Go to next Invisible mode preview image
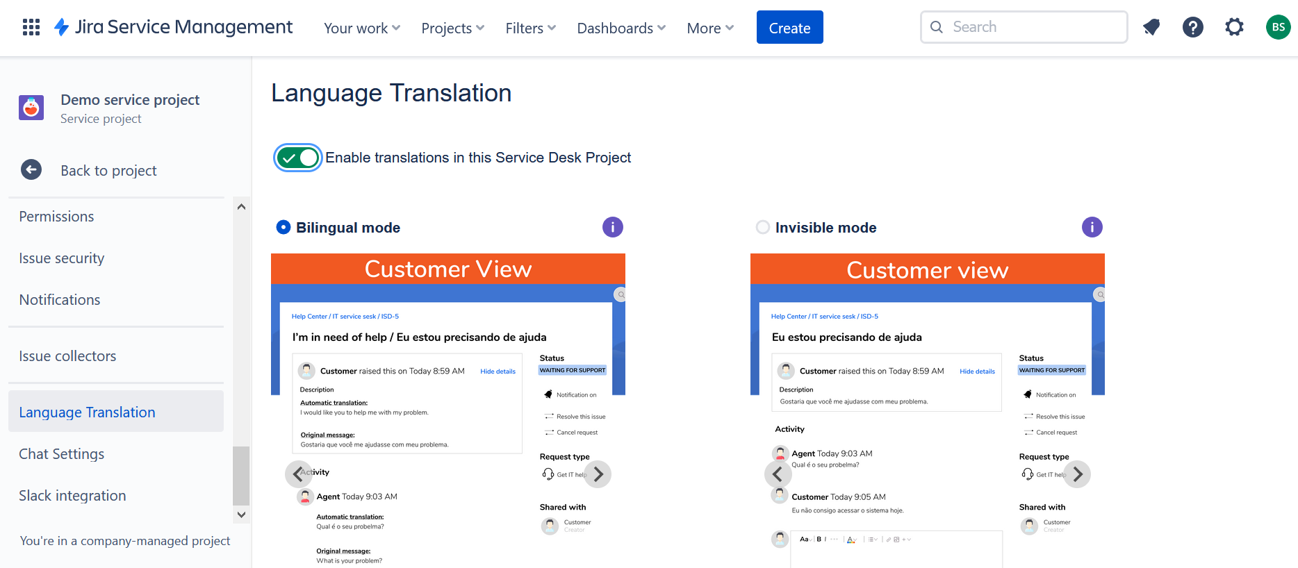 coord(1078,474)
